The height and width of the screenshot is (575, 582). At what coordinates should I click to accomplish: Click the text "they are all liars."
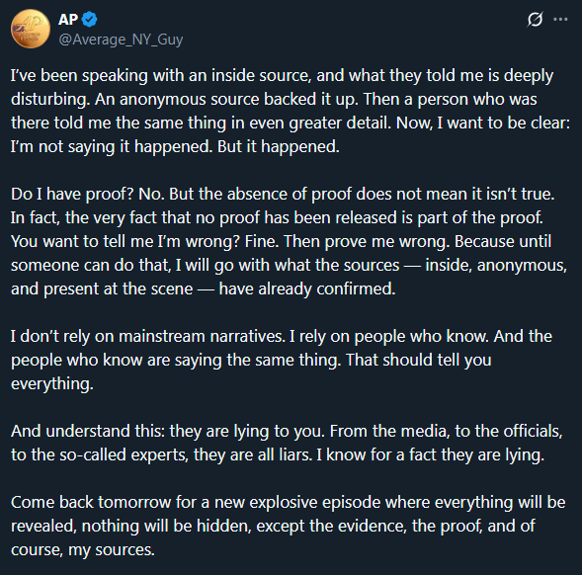tap(253, 455)
